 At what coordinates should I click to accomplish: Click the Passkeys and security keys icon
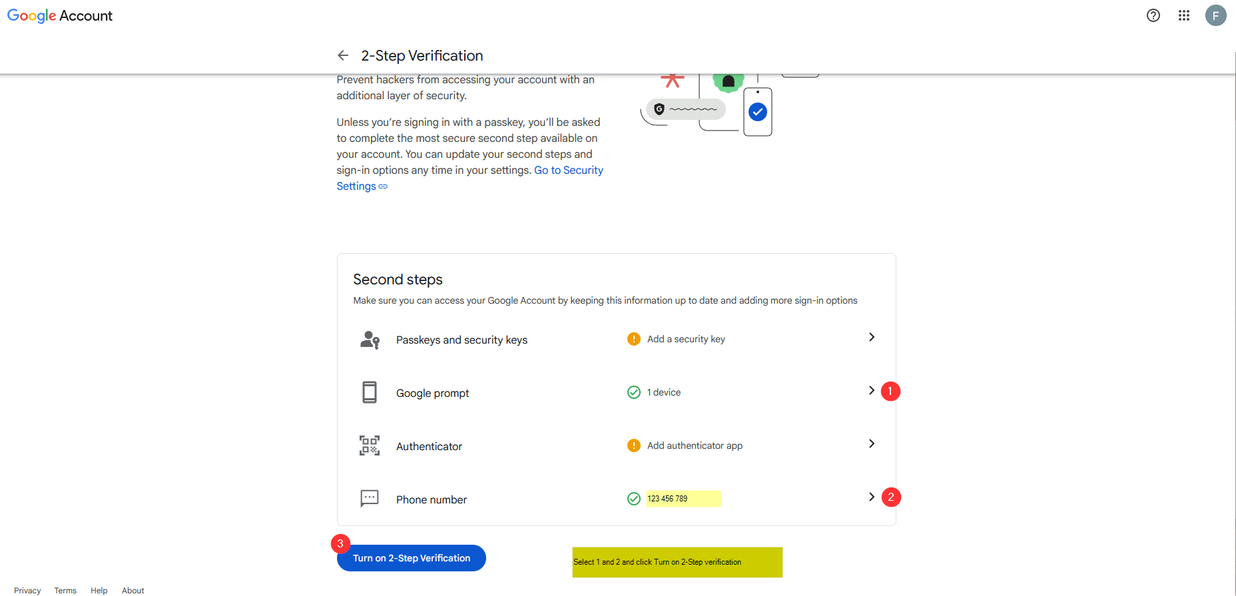coord(370,340)
